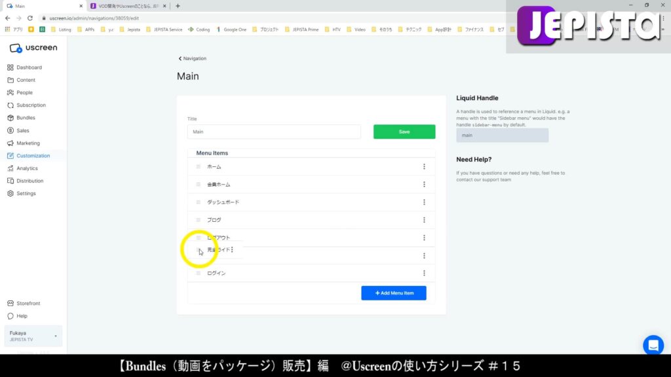Screen dimensions: 671x377
Task: Click the Customization pencil icon
Action: click(10, 156)
